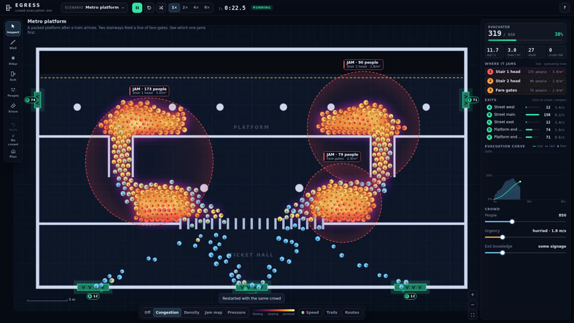Select the Erase tool
574x323 pixels.
[13, 108]
